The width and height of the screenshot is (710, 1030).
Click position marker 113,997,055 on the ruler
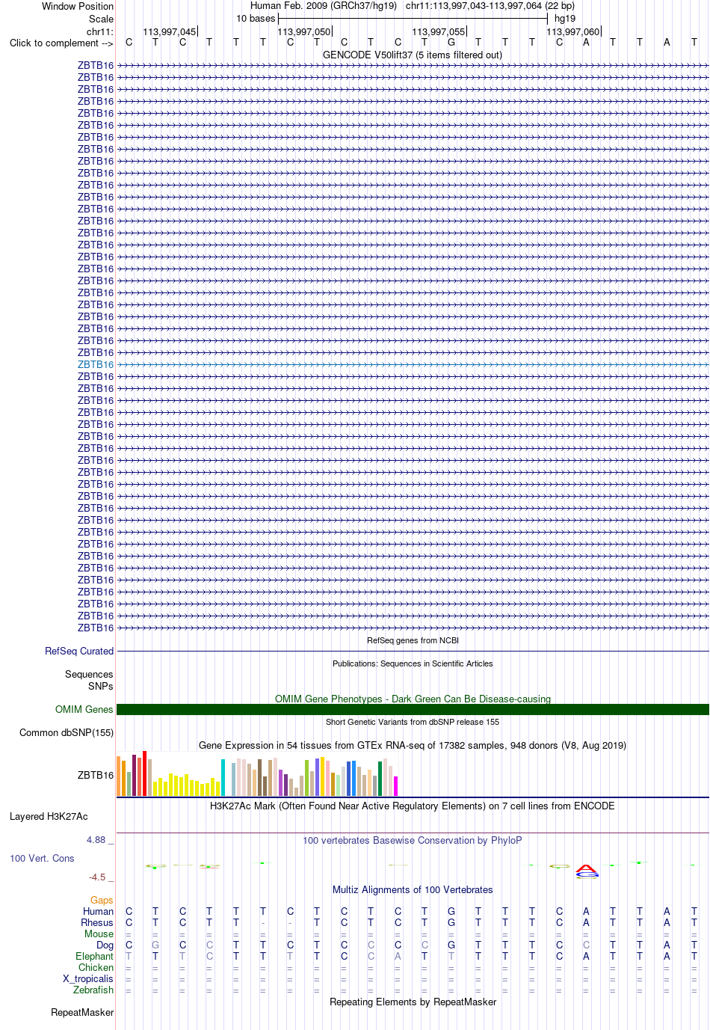click(439, 31)
